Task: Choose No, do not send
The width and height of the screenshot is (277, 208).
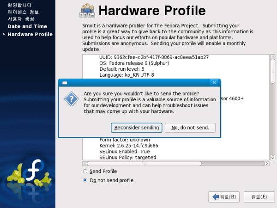Action: click(x=190, y=128)
